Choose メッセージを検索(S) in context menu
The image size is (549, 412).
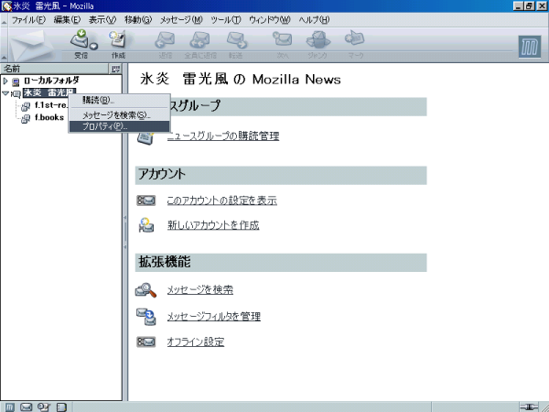point(119,115)
